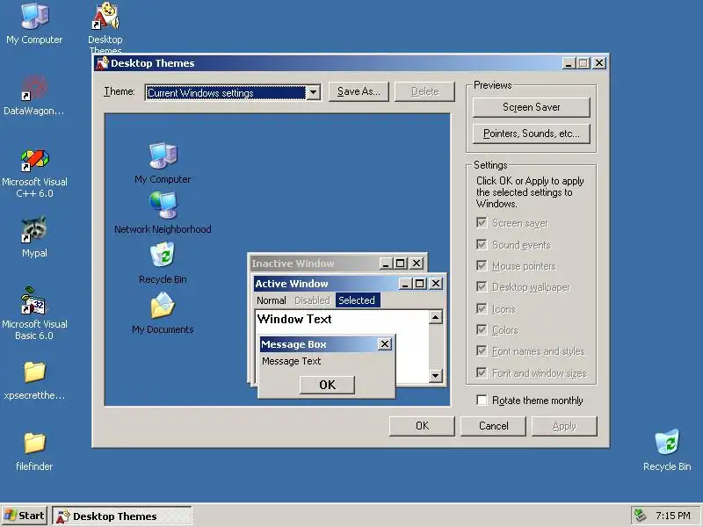
Task: Toggle the Icons checkbox
Action: tap(482, 309)
